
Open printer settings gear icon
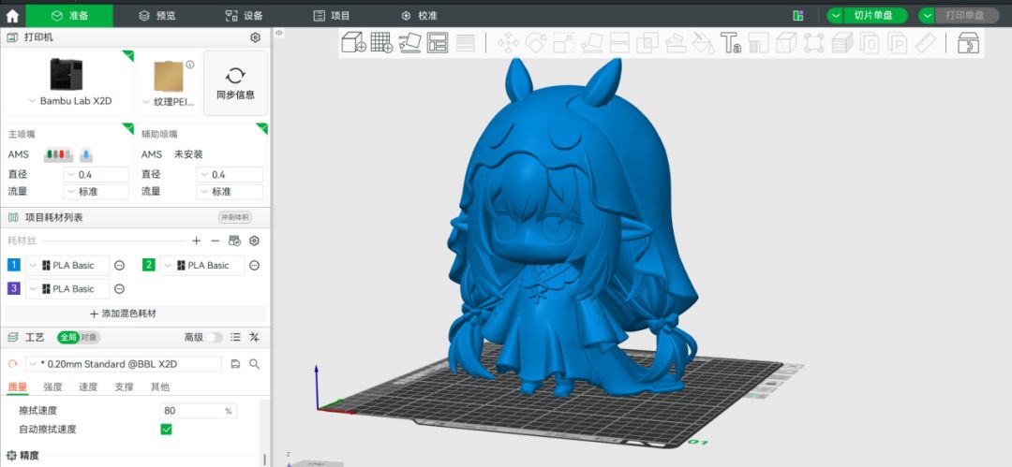click(x=255, y=37)
